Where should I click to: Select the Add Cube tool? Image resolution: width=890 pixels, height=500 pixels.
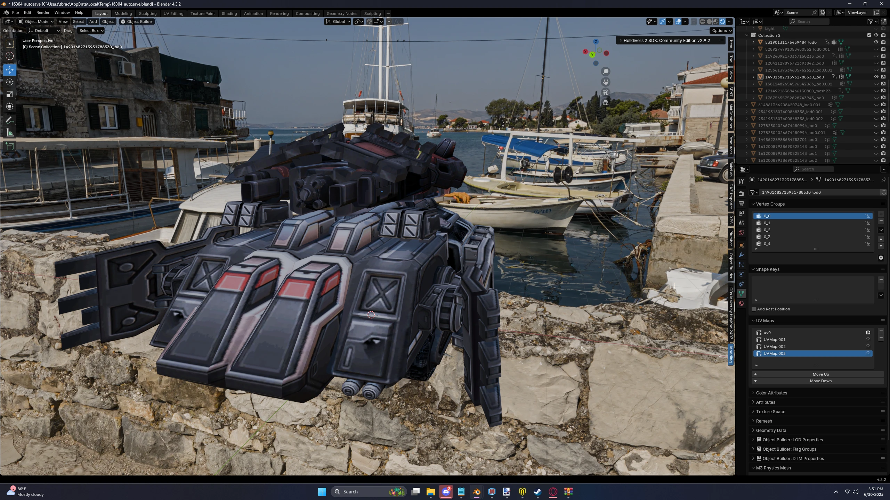[10, 147]
